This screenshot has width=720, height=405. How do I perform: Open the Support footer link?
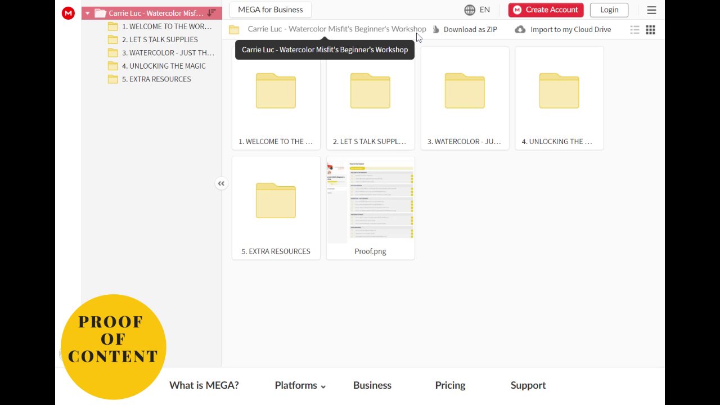tap(528, 385)
